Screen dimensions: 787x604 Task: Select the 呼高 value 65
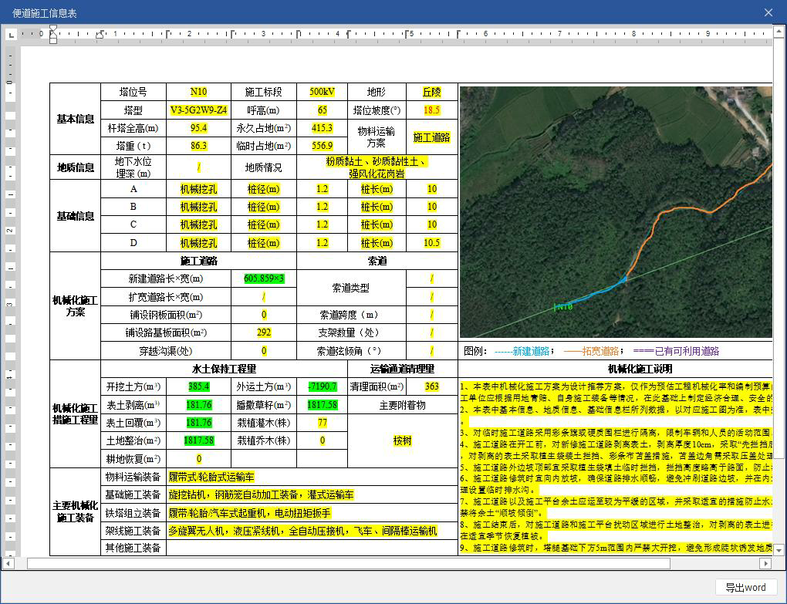pos(323,110)
